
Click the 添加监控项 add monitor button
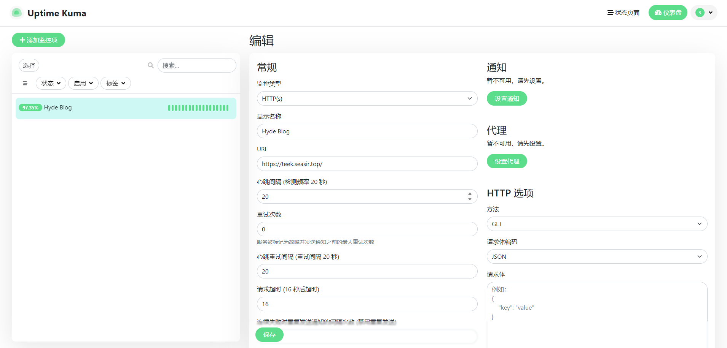pyautogui.click(x=38, y=40)
